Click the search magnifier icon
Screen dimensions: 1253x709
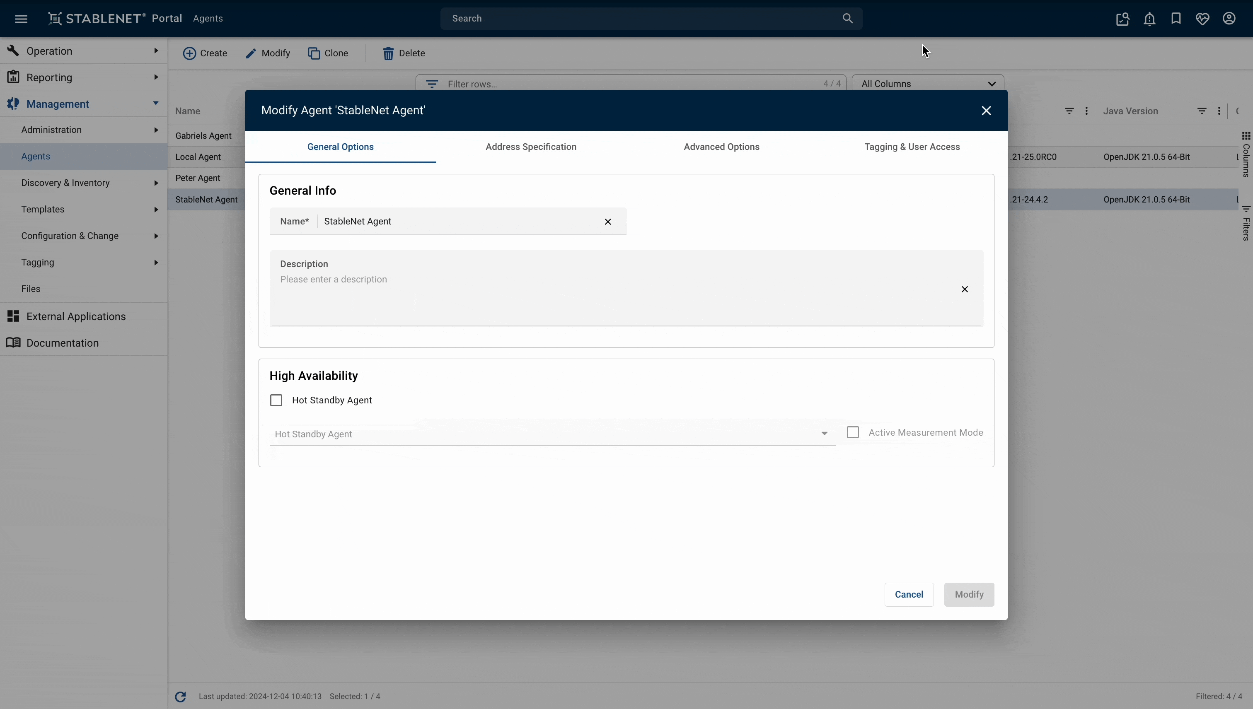[848, 19]
